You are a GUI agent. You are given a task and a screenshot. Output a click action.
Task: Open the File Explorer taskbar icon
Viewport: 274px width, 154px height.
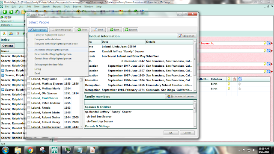18,150
